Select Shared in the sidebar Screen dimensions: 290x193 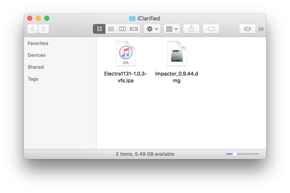point(36,67)
